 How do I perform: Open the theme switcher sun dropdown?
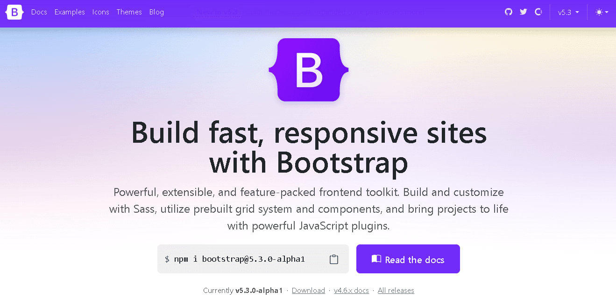602,12
